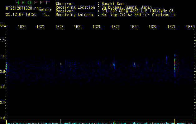
Task: Click the green HROFFT title
Action: (32, 2)
